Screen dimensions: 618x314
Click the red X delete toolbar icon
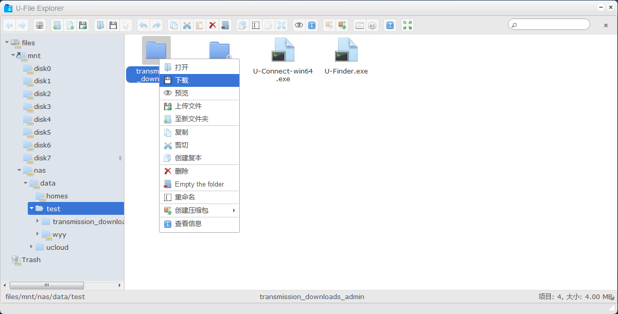point(212,25)
